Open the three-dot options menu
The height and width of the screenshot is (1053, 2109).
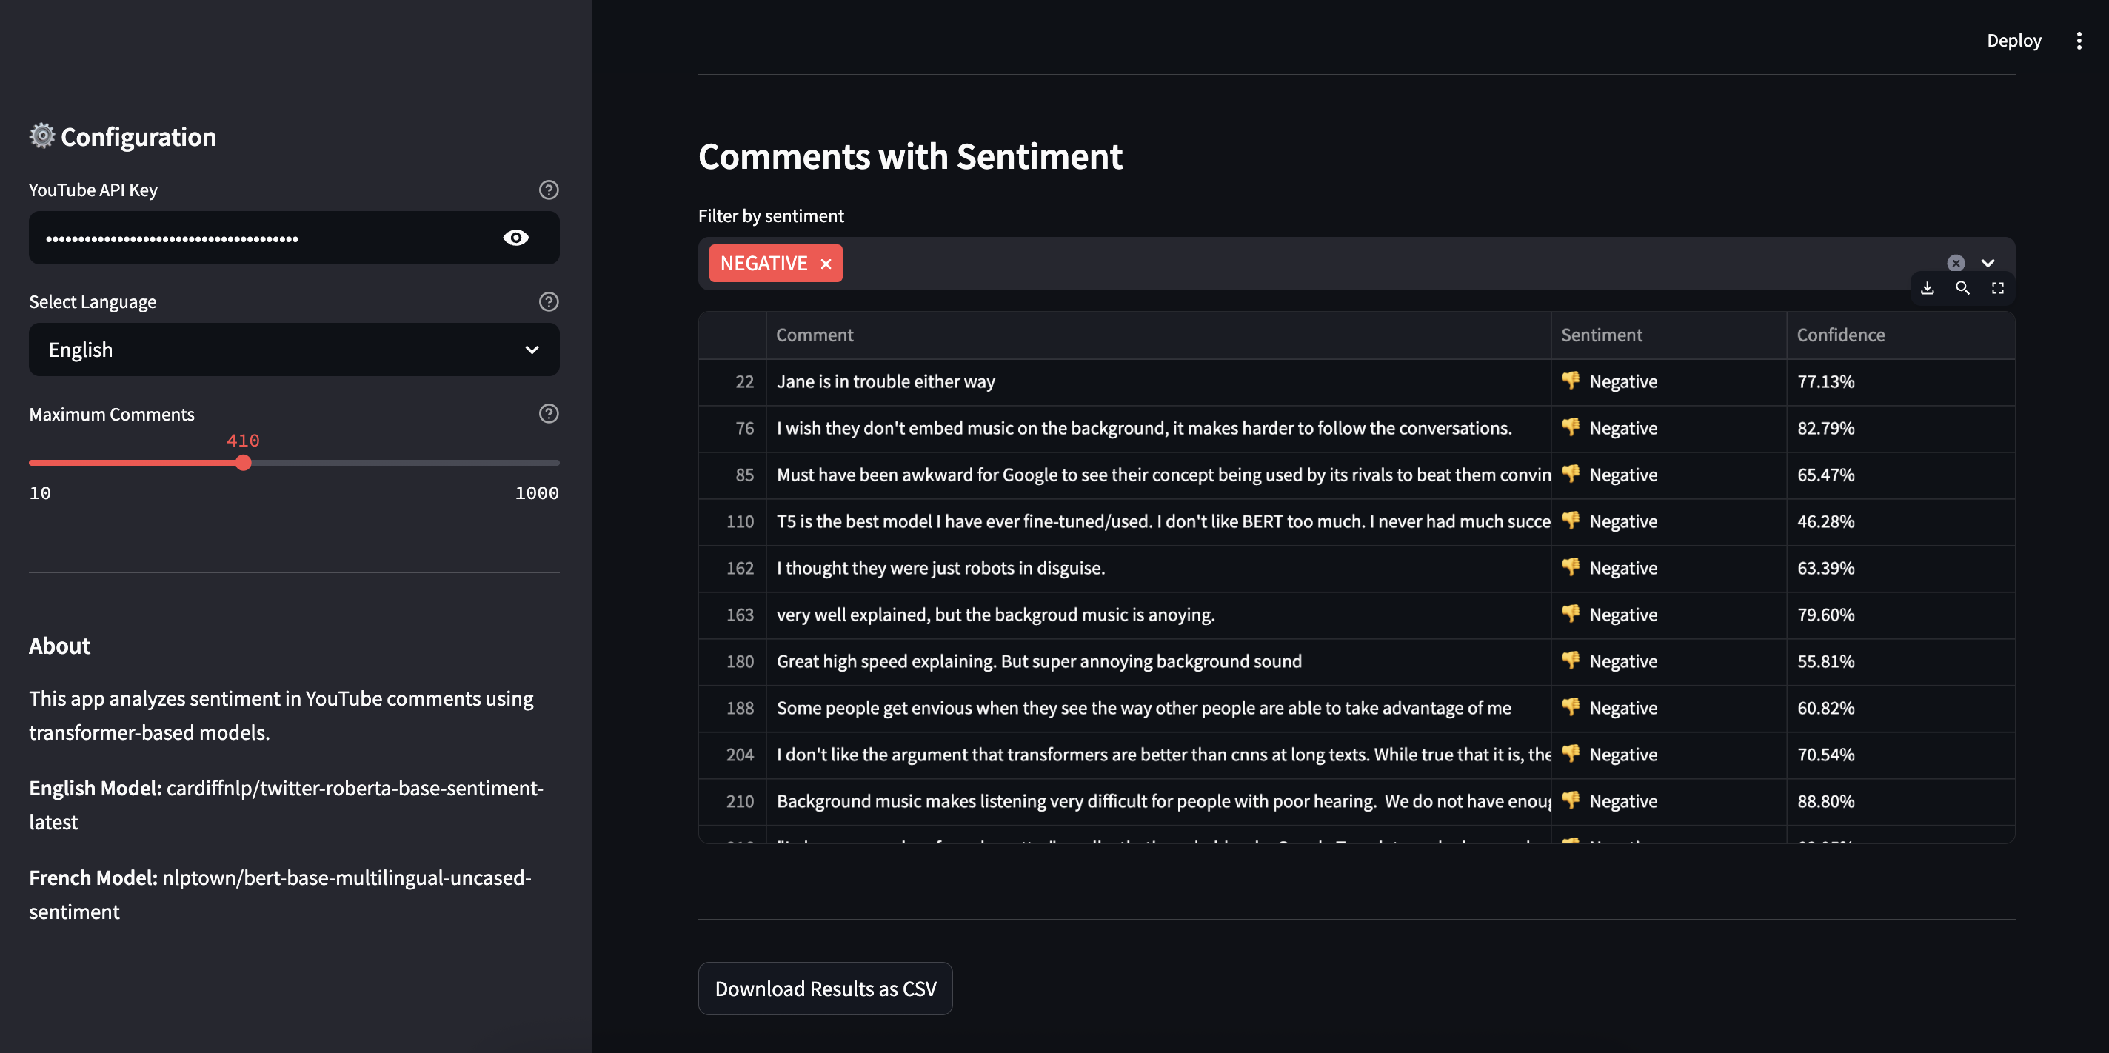point(2079,40)
